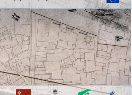Select the small upright rectangle in left plaza
The image size is (132, 95).
click(48, 34)
